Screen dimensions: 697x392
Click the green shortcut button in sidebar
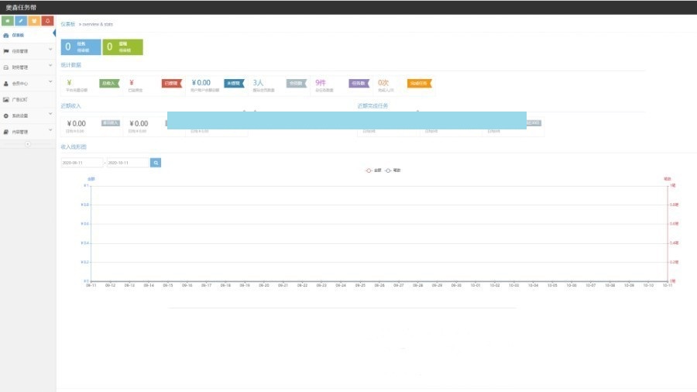8,20
